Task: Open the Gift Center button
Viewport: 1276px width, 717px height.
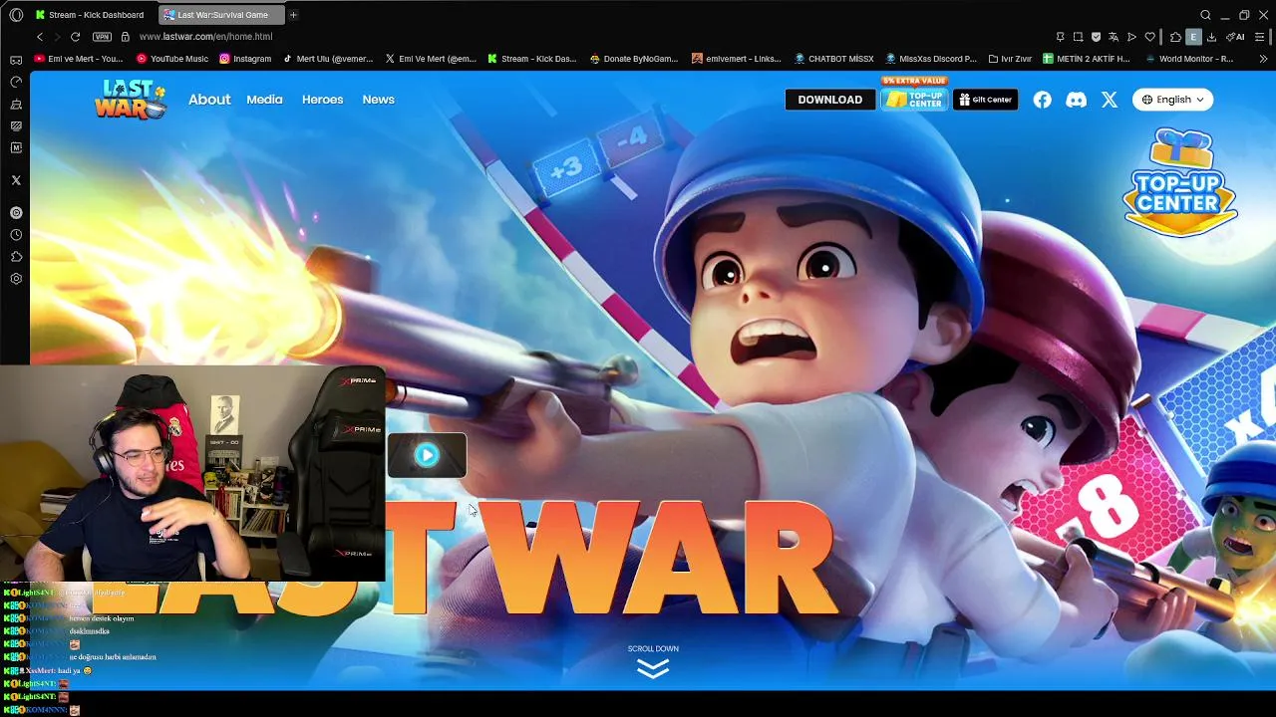Action: pyautogui.click(x=985, y=100)
